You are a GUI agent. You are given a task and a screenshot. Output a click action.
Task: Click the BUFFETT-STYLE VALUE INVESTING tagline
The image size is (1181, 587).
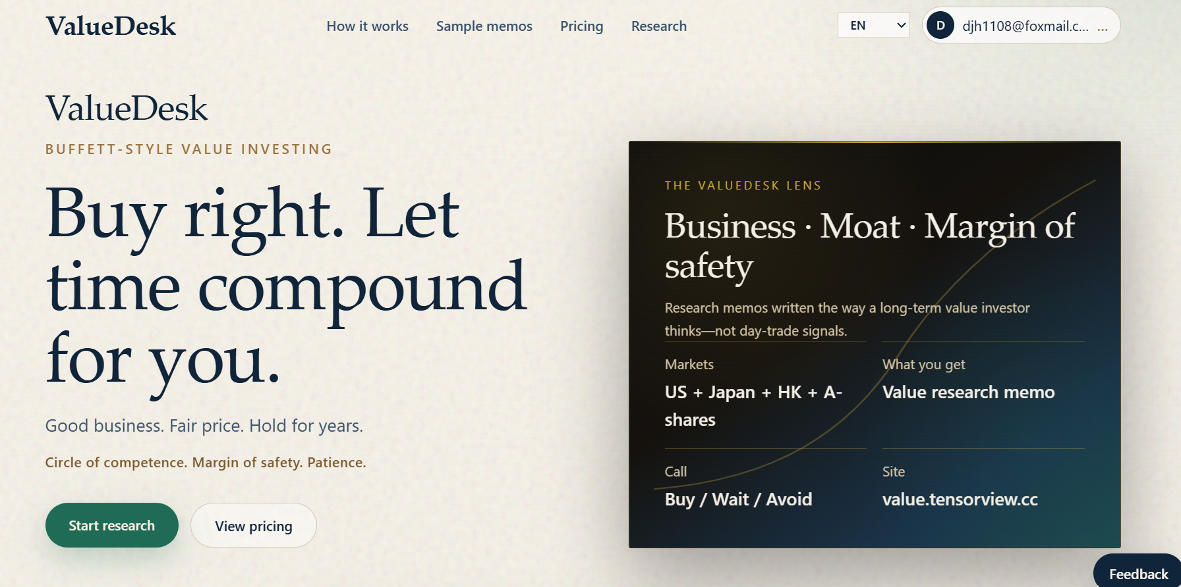(188, 149)
